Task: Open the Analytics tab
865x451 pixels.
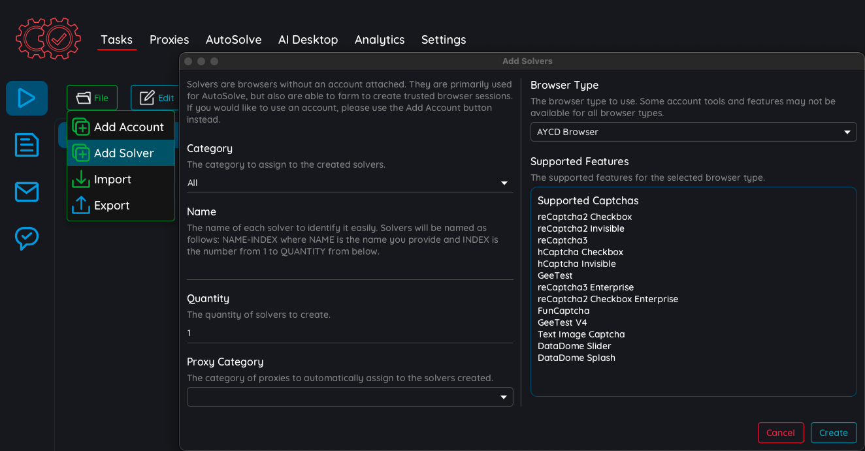Action: (x=380, y=40)
